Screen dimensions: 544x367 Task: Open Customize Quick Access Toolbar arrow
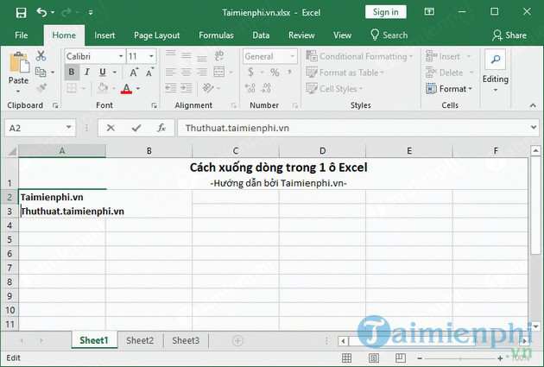pos(91,13)
